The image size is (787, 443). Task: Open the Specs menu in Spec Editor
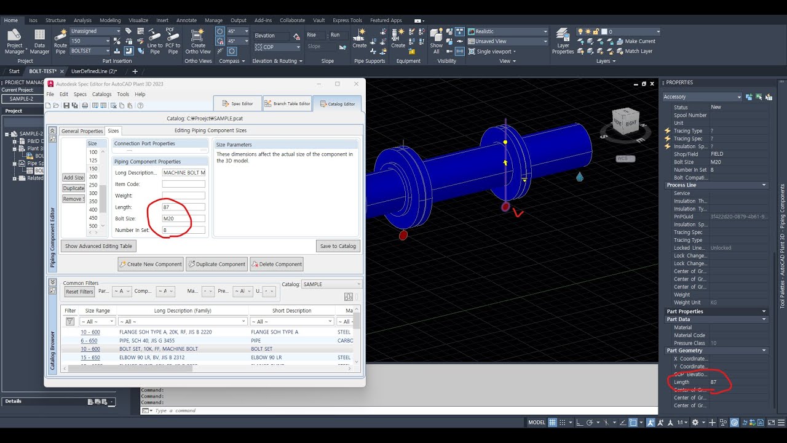[80, 94]
